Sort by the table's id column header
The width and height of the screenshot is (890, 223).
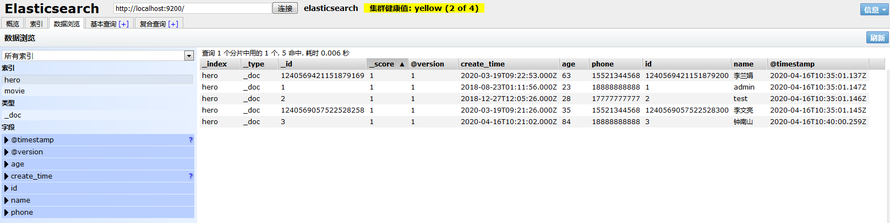click(687, 64)
